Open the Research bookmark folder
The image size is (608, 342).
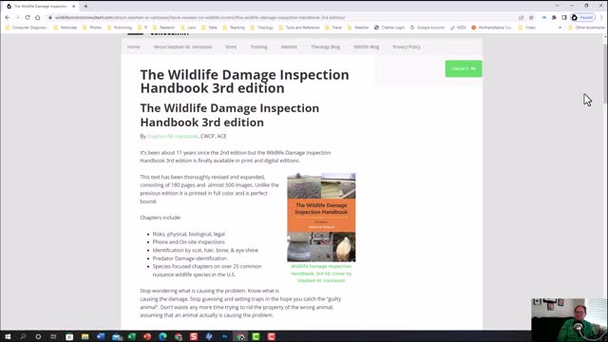click(164, 28)
